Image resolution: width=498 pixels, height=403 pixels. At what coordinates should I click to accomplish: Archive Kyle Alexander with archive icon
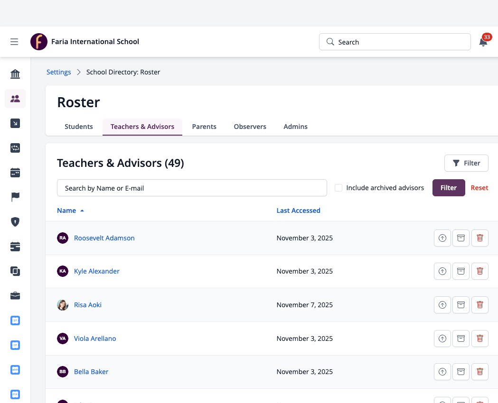[461, 271]
